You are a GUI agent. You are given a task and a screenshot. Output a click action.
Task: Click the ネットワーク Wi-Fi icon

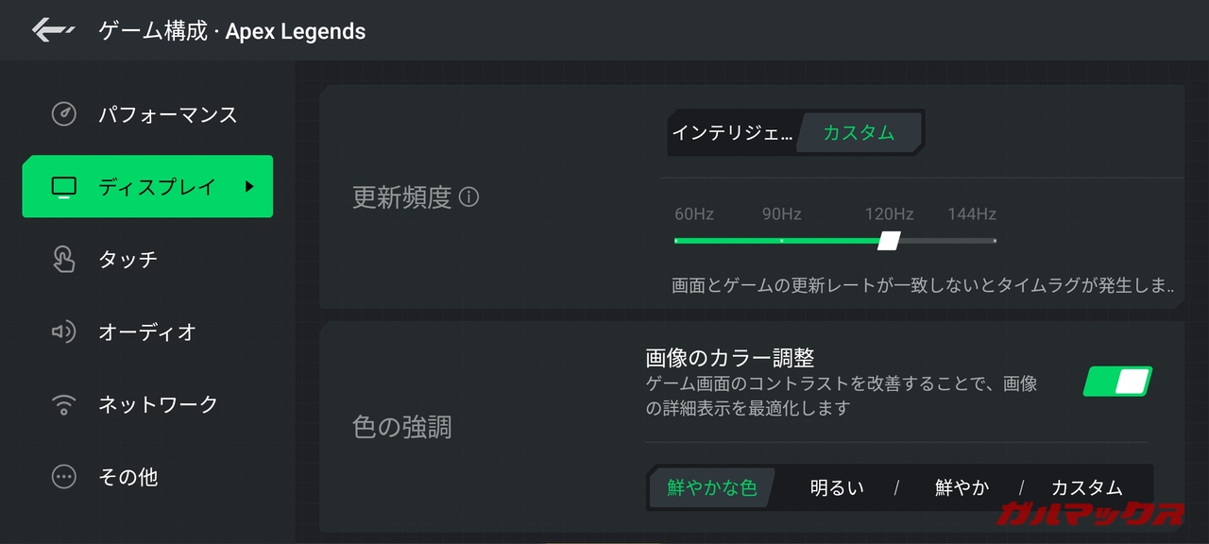63,404
